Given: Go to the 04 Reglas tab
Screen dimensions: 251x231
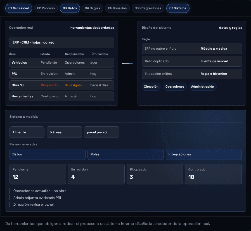Looking at the screenshot, I should (92, 8).
